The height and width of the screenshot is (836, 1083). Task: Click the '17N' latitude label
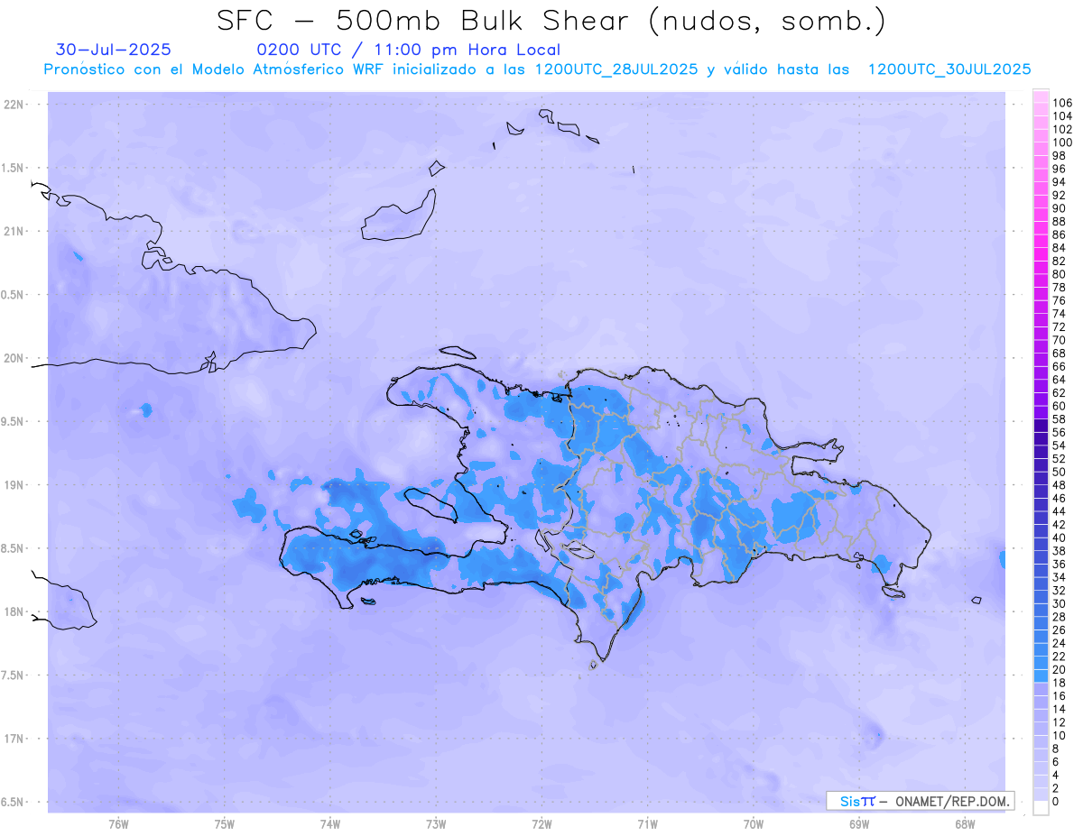coord(15,739)
